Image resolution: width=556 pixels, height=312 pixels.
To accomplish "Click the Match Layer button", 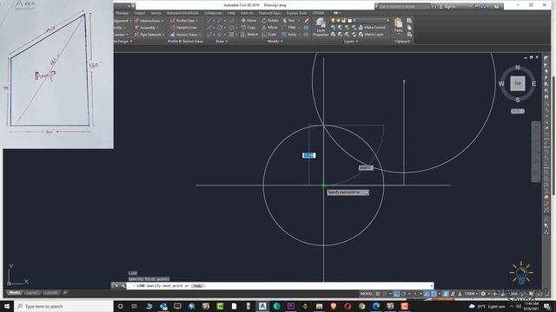I will pyautogui.click(x=371, y=35).
